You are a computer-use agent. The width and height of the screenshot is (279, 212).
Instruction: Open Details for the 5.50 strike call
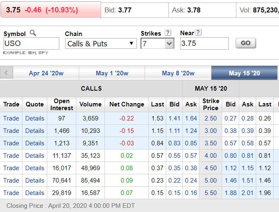[34, 193]
